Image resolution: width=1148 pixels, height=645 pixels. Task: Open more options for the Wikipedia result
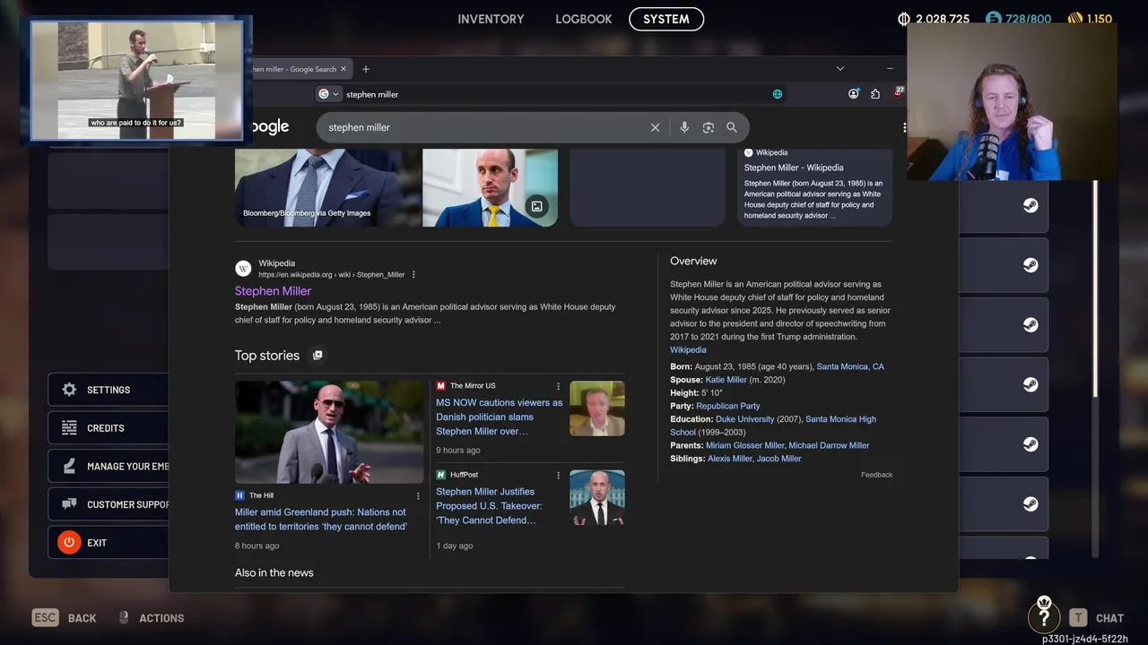(x=413, y=274)
